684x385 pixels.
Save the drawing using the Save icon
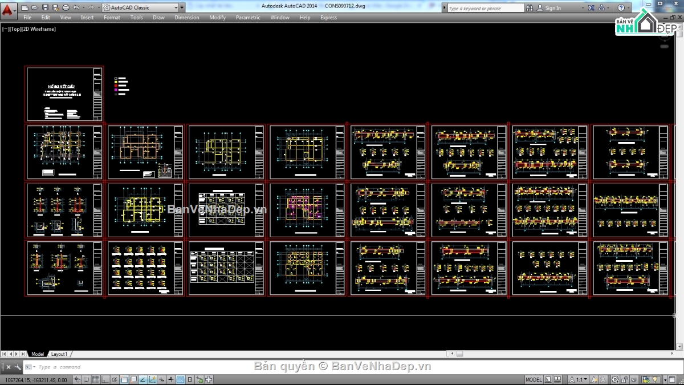point(45,7)
